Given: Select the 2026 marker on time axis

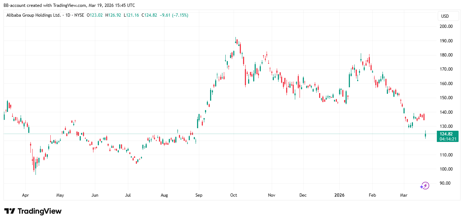Looking at the screenshot, I should click(x=339, y=195).
